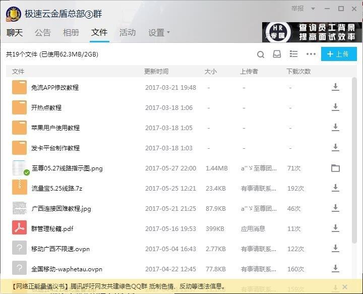Select the 文件 tab
363x294 pixels.
[99, 32]
